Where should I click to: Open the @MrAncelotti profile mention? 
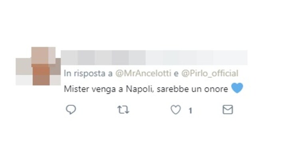tap(143, 73)
